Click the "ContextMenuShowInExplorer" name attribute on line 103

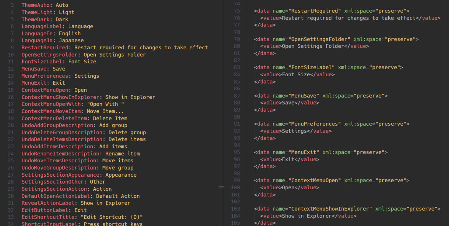pyautogui.click(x=330, y=209)
